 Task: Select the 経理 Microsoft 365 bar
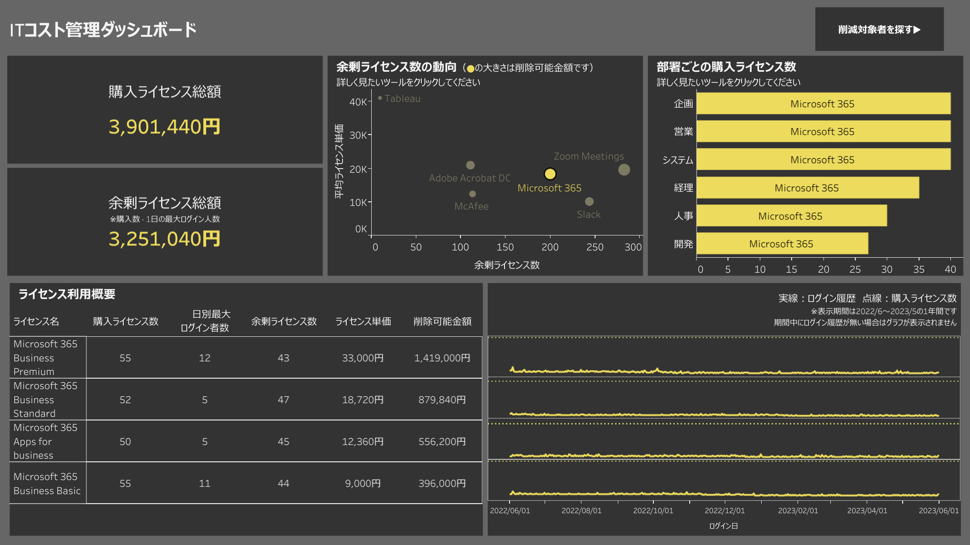(807, 188)
